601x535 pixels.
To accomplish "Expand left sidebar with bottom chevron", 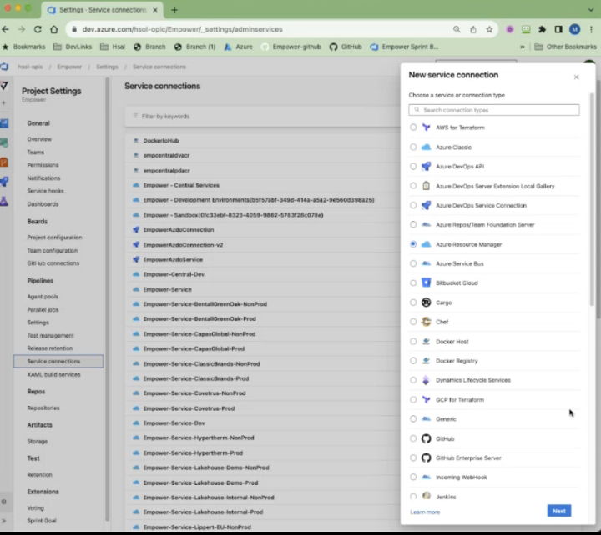I will [x=4, y=521].
